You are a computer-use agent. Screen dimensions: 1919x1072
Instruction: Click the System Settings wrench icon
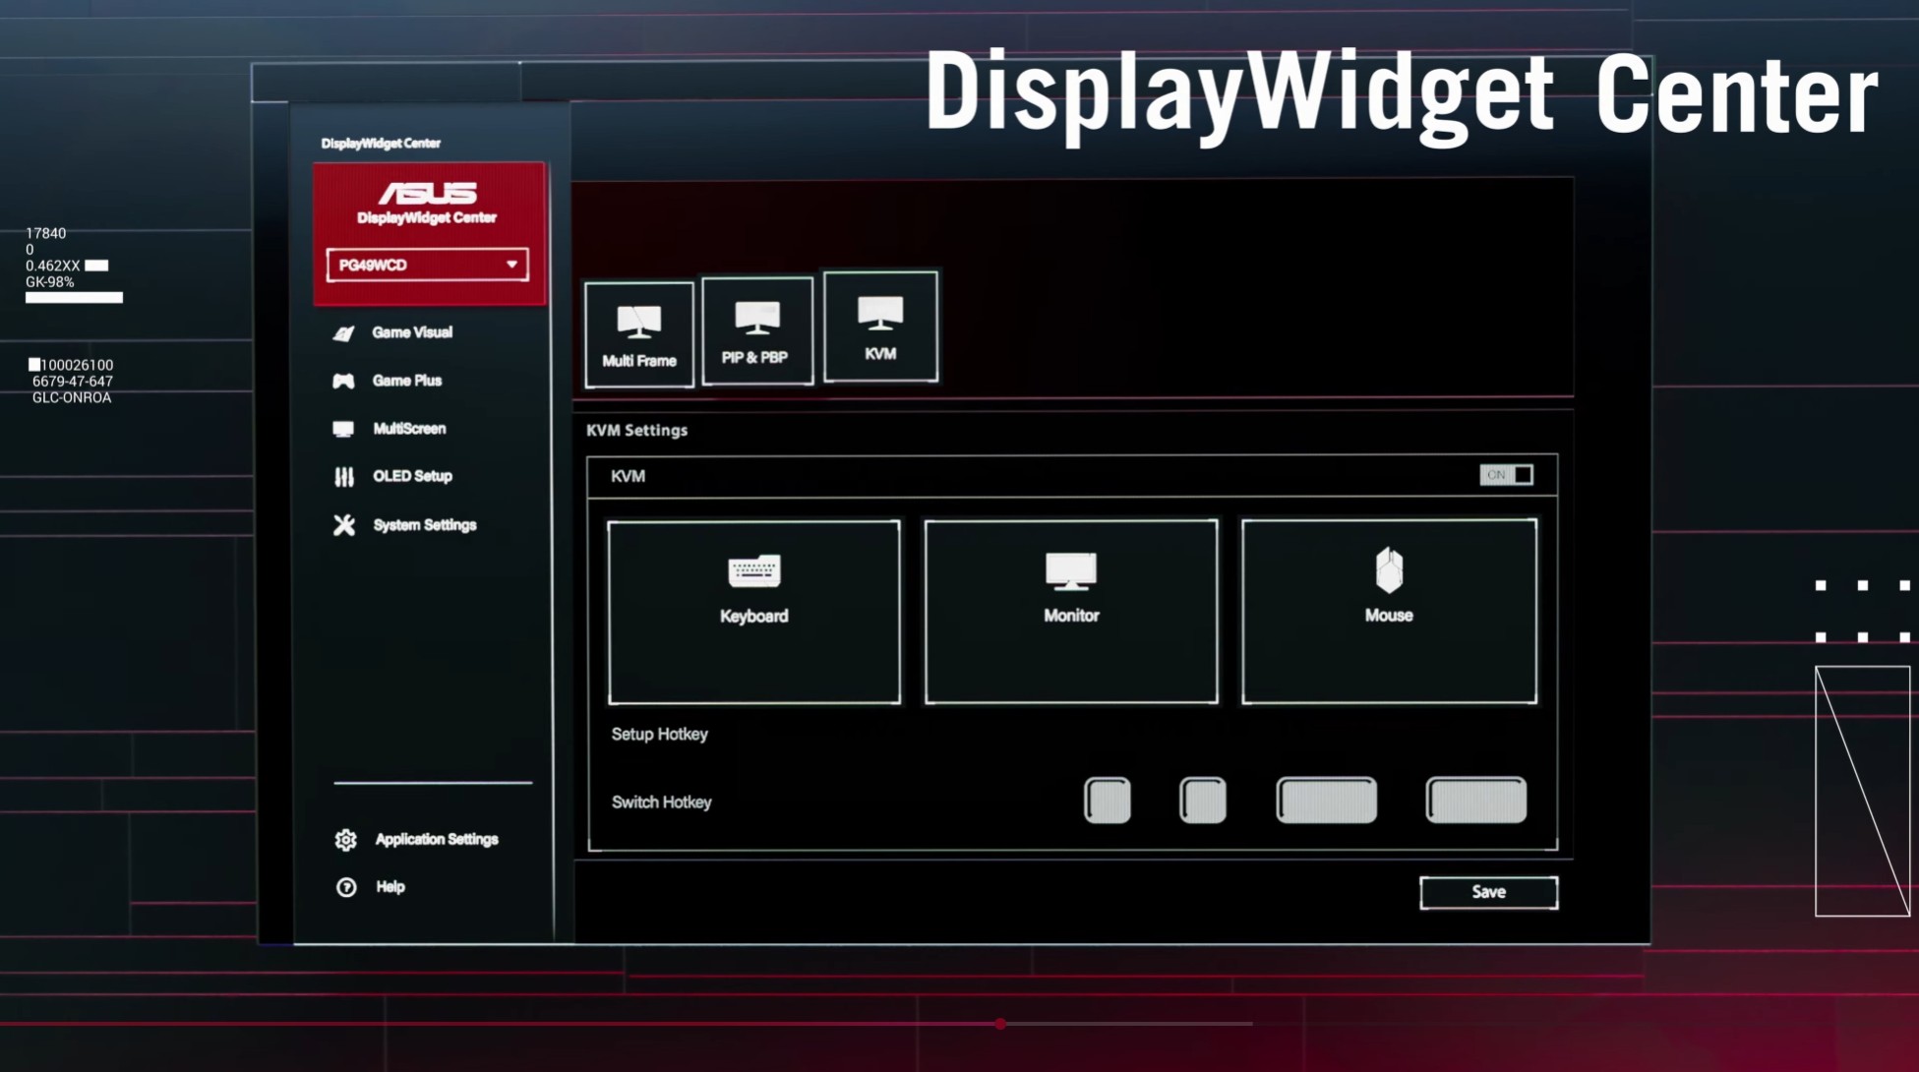pyautogui.click(x=343, y=525)
